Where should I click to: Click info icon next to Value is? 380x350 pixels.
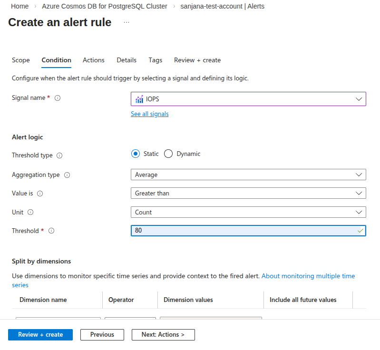(x=40, y=194)
